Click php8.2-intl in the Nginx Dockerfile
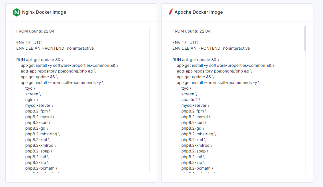 (37, 157)
